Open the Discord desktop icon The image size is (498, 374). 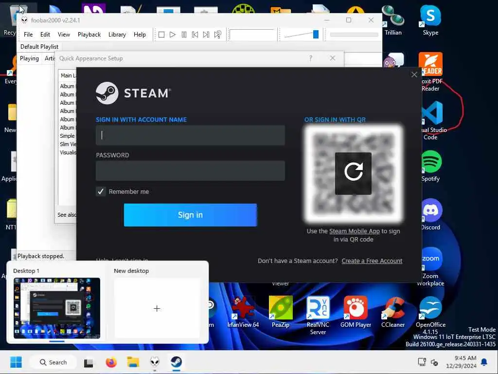click(431, 215)
